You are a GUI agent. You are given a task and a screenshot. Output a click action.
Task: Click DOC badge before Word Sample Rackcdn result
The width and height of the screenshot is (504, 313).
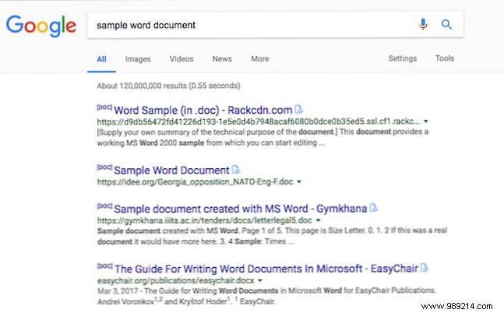coord(104,107)
